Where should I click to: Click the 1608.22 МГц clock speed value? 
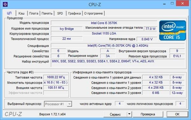(x=56, y=77)
